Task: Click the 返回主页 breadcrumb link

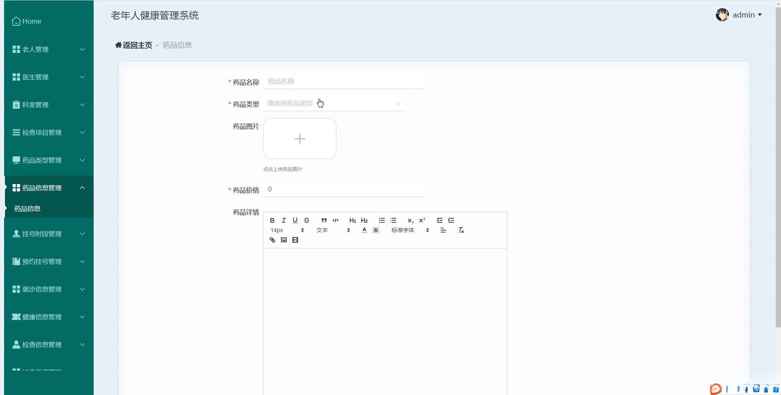Action: [134, 45]
